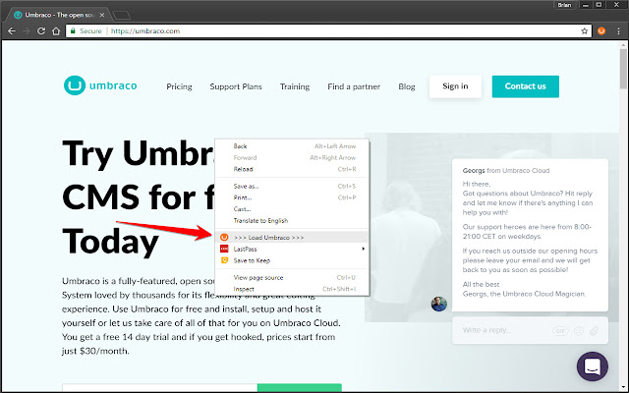Viewport: 629px width, 393px height.
Task: Click the browser Forward arrow button
Action: (27, 30)
